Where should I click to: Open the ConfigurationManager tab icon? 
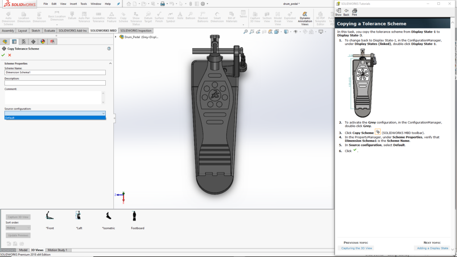tap(24, 41)
